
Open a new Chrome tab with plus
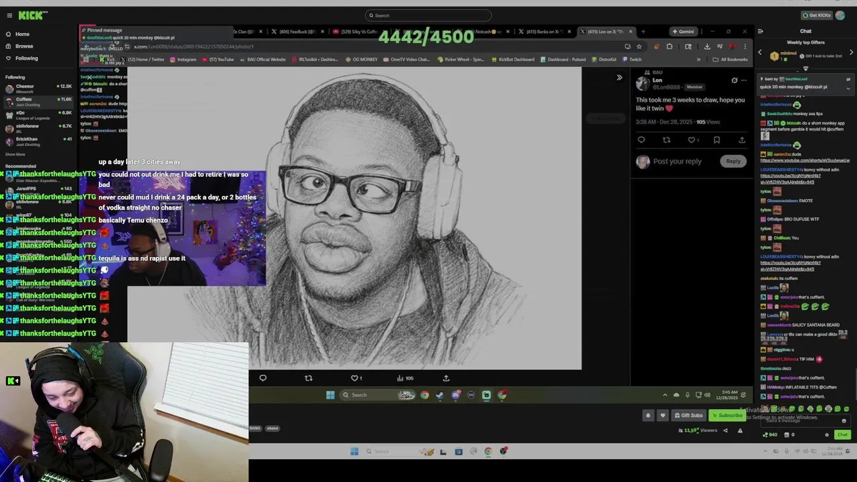click(643, 31)
